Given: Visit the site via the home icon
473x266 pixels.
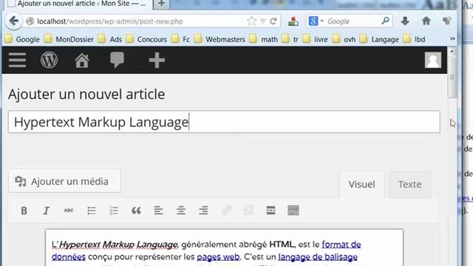Looking at the screenshot, I should [x=82, y=61].
